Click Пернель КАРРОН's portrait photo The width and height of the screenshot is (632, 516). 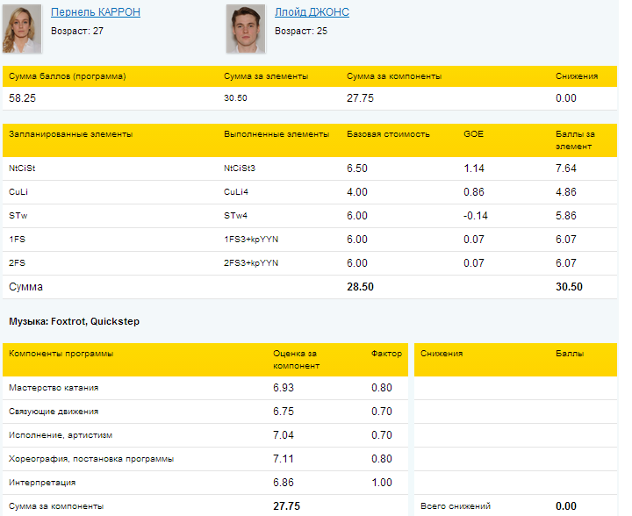22,30
